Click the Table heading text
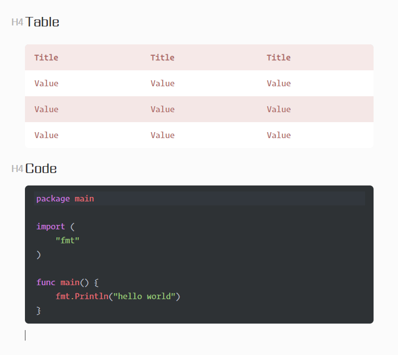 click(x=42, y=22)
